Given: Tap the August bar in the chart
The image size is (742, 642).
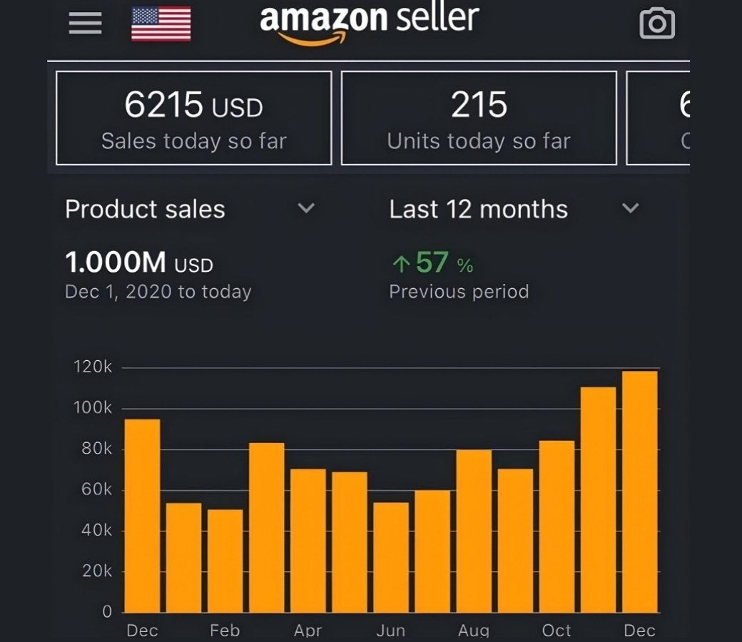Looking at the screenshot, I should [x=474, y=531].
